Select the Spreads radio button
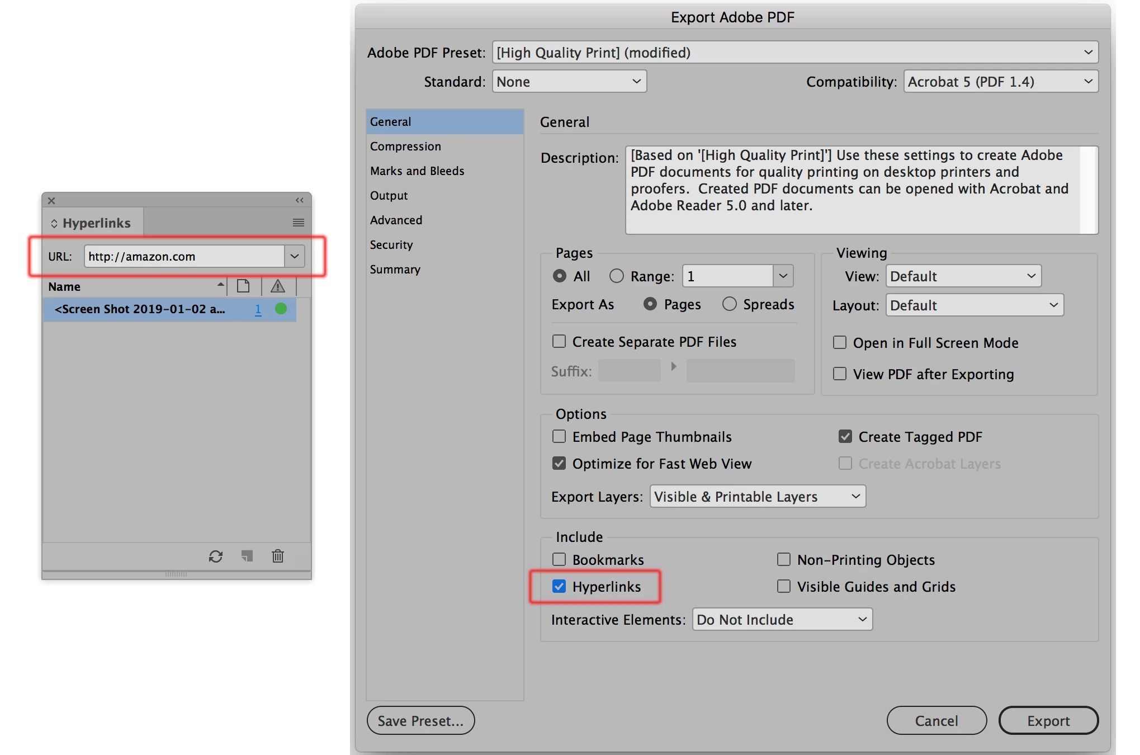 coord(729,304)
